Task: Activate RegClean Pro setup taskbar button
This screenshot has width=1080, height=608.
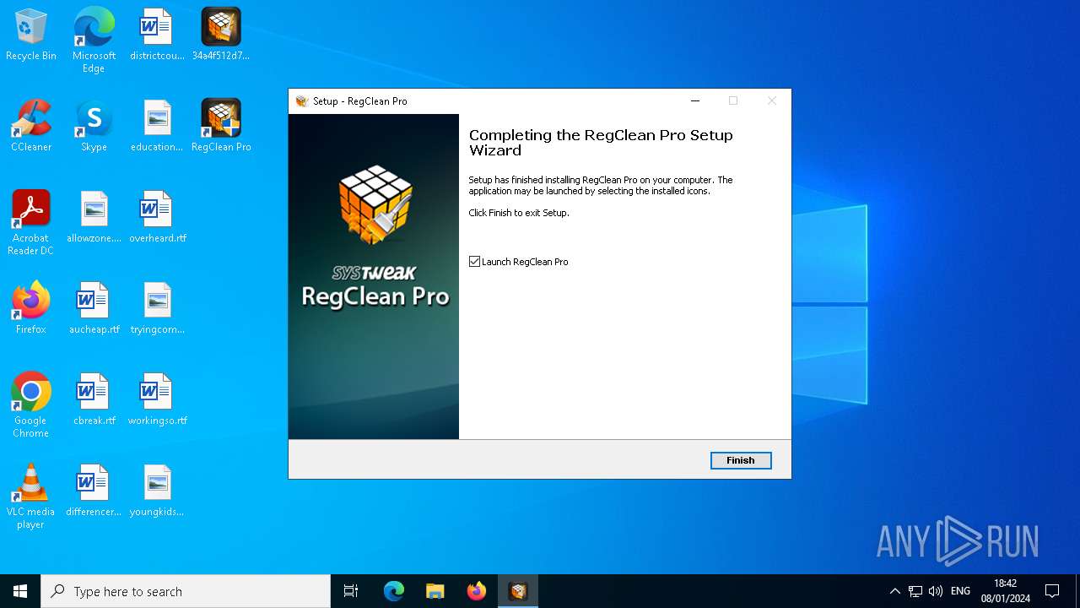Action: (518, 591)
